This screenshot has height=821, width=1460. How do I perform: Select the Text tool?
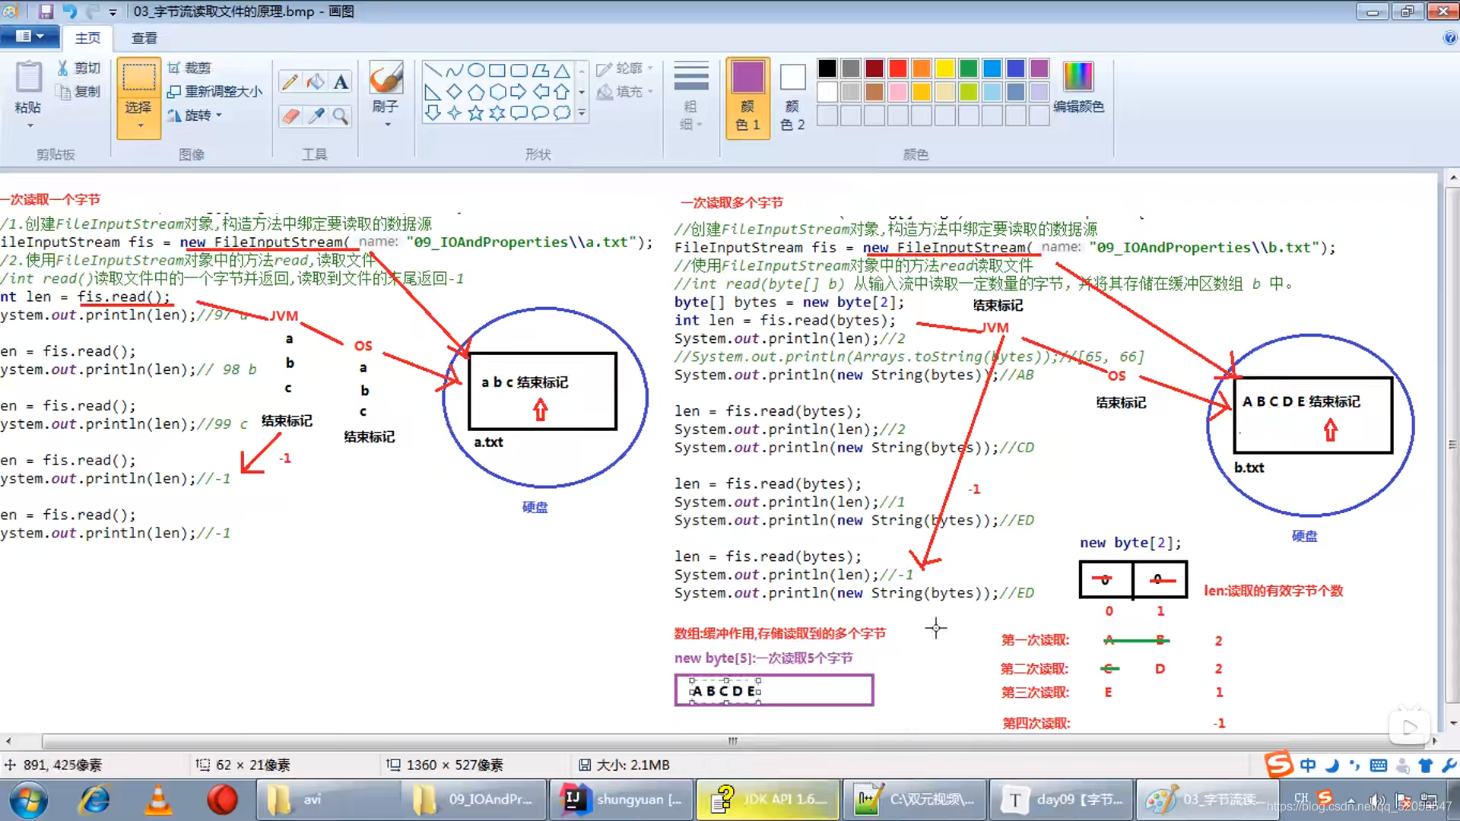pos(341,81)
